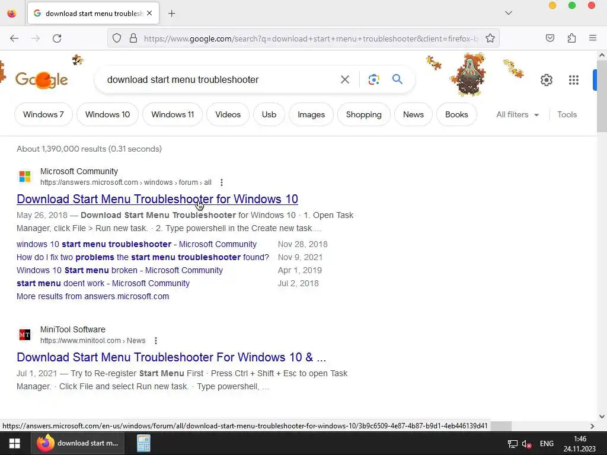
Task: Click the jigsaw turkey doodle
Action: click(468, 75)
